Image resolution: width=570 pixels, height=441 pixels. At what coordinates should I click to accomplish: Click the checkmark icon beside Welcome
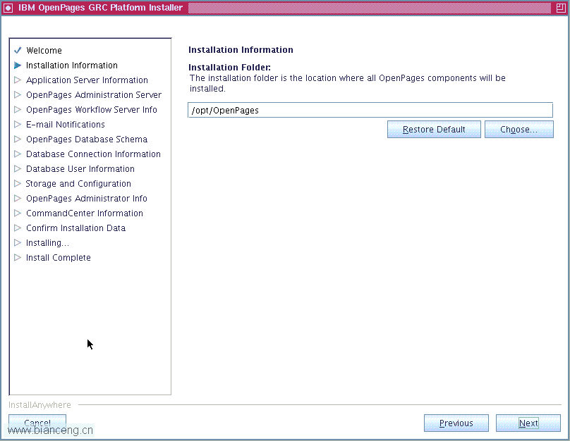click(x=18, y=50)
